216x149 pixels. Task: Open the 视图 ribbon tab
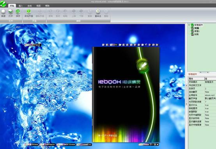pos(39,6)
